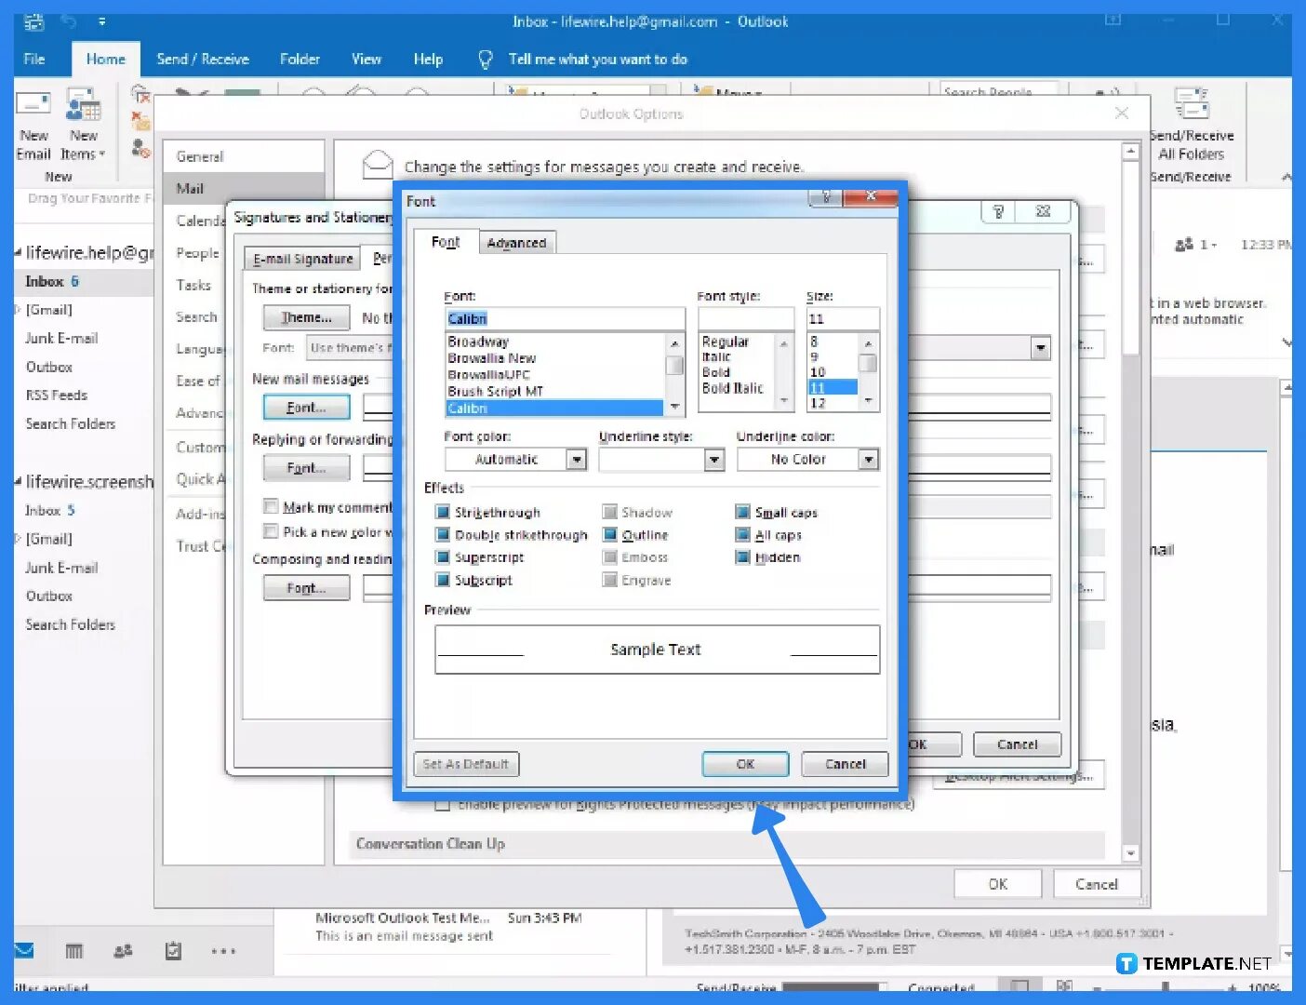1306x1005 pixels.
Task: Click Font... button under New mail messages
Action: pos(307,408)
